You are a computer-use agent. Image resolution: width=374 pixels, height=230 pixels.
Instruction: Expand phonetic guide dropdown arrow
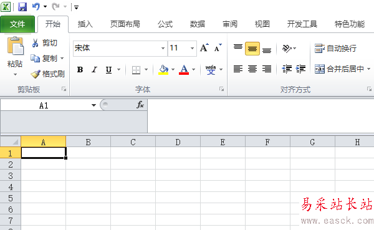coord(221,70)
